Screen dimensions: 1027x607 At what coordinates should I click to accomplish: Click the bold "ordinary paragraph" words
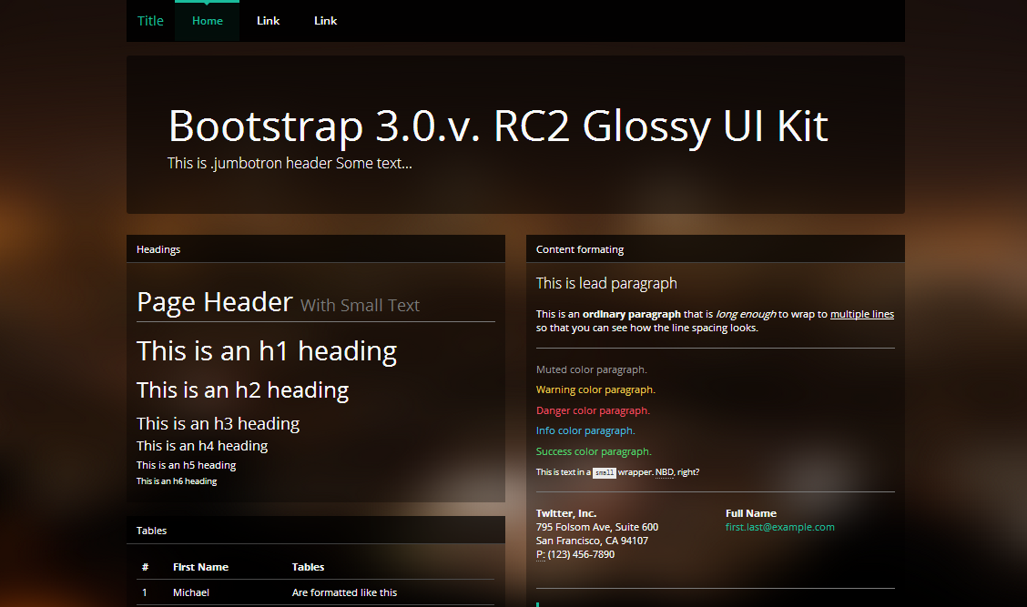(x=631, y=314)
